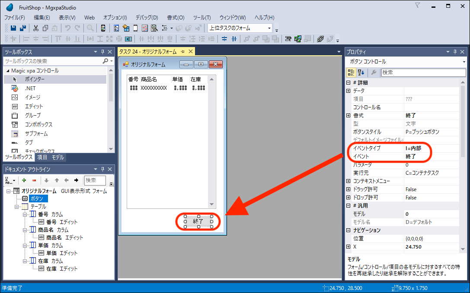This screenshot has width=470, height=293.
Task: Switch to the 項目 tab
Action: pos(42,158)
